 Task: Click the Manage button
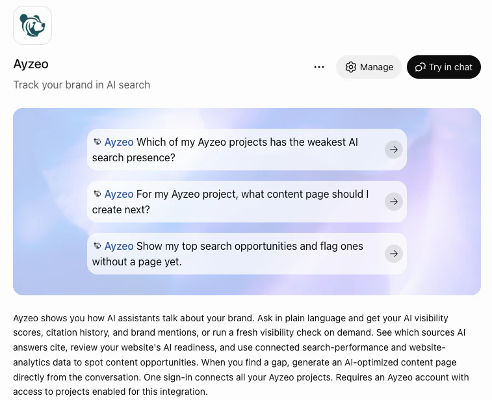point(369,67)
